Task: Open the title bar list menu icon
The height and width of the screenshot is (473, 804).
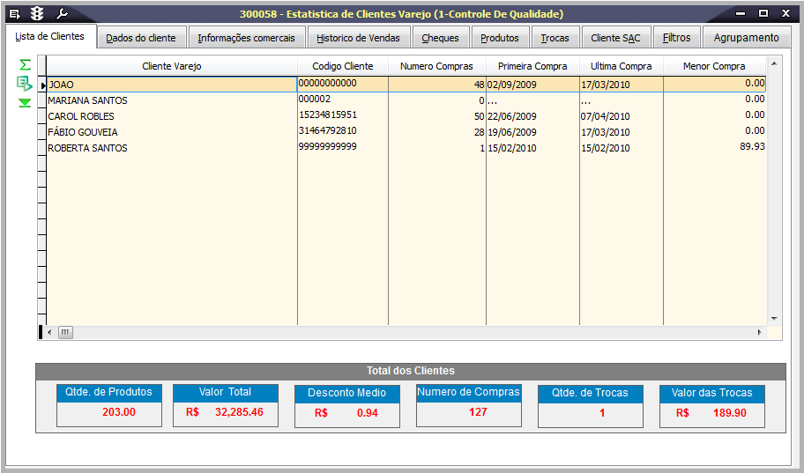Action: pos(15,14)
